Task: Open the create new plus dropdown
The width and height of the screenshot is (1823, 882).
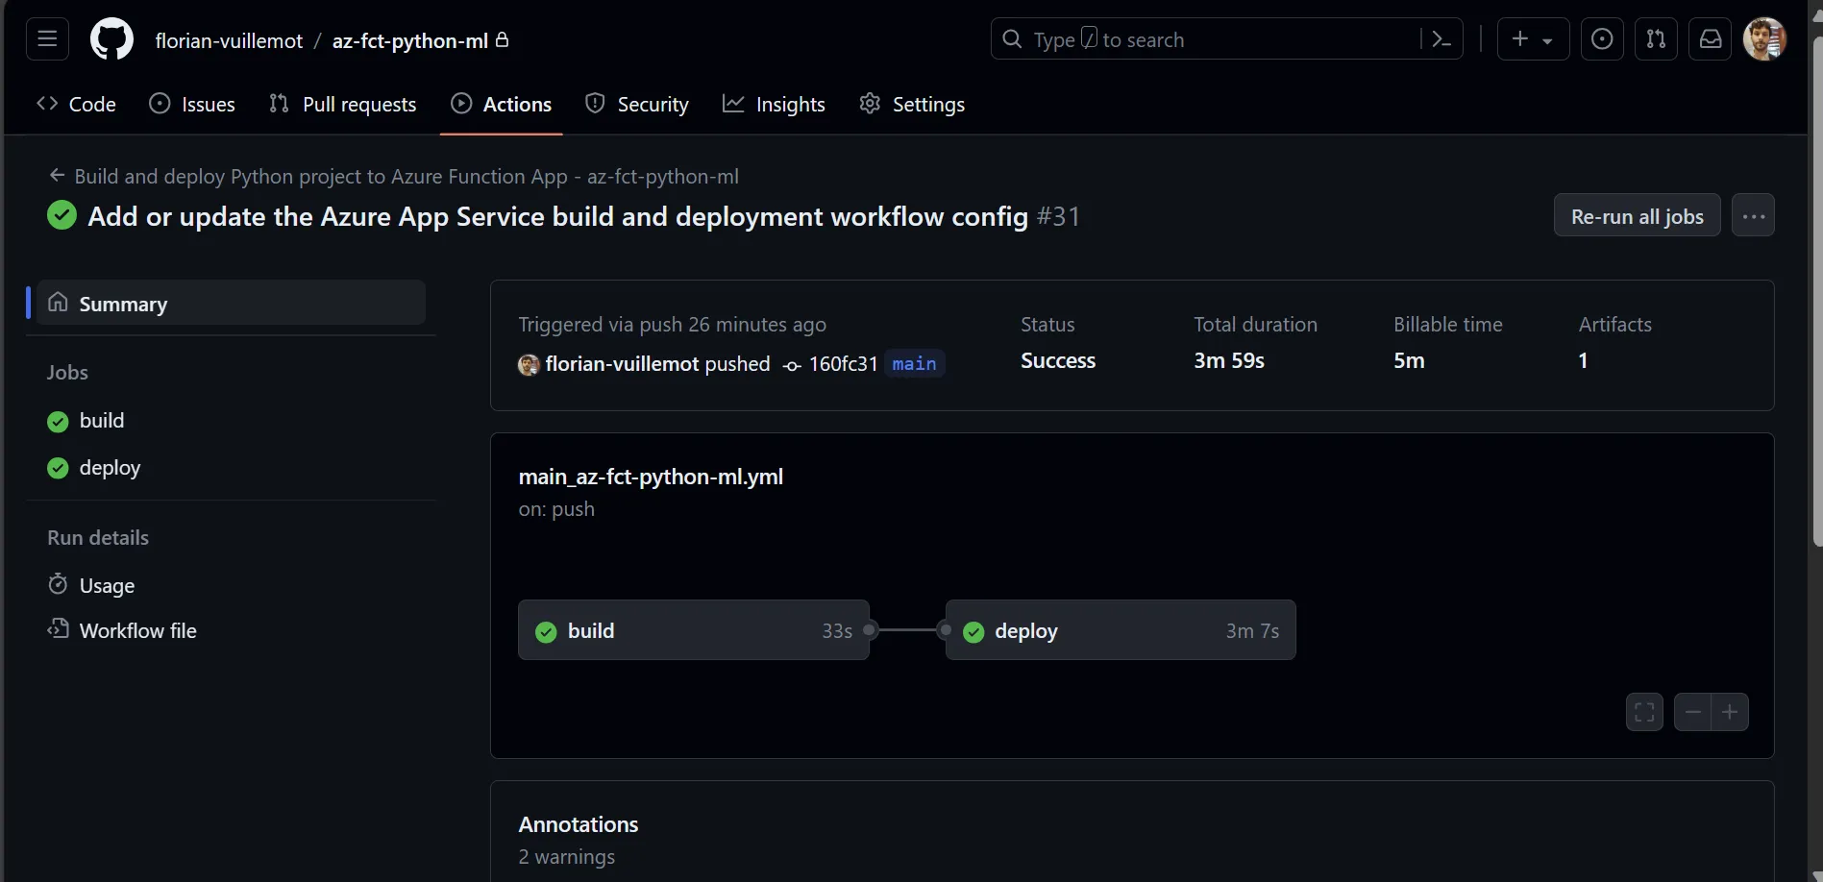Action: click(1533, 39)
